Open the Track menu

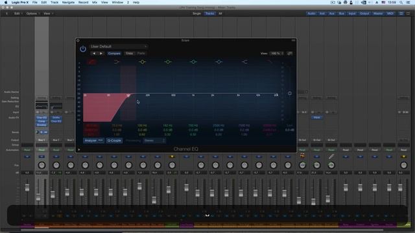tap(54, 3)
